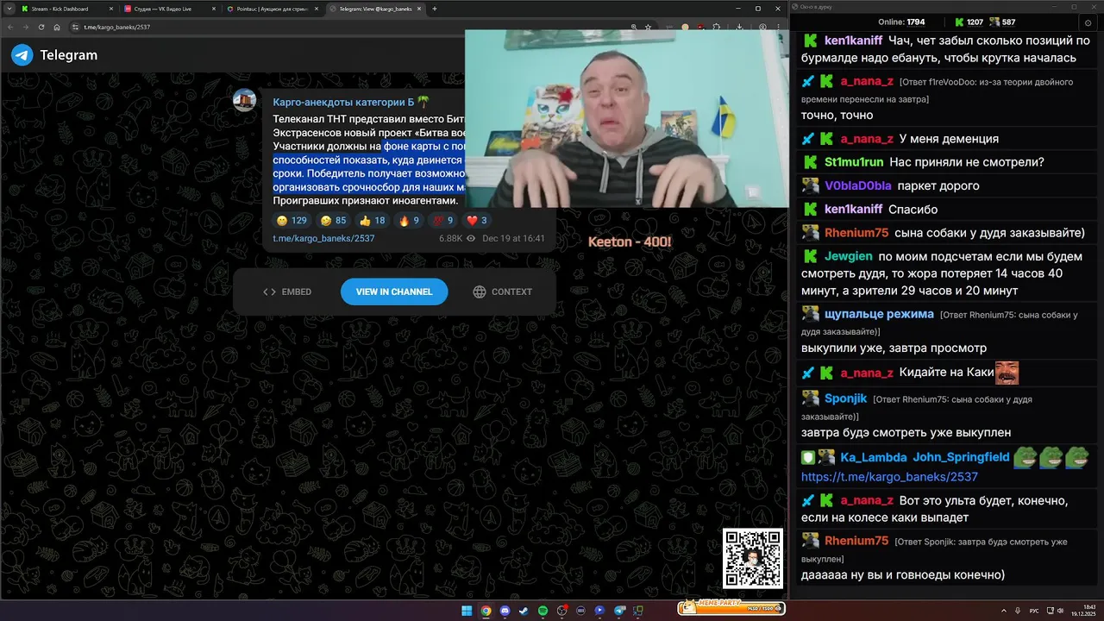
Task: Open Chrome from the taskbar
Action: coord(486,611)
